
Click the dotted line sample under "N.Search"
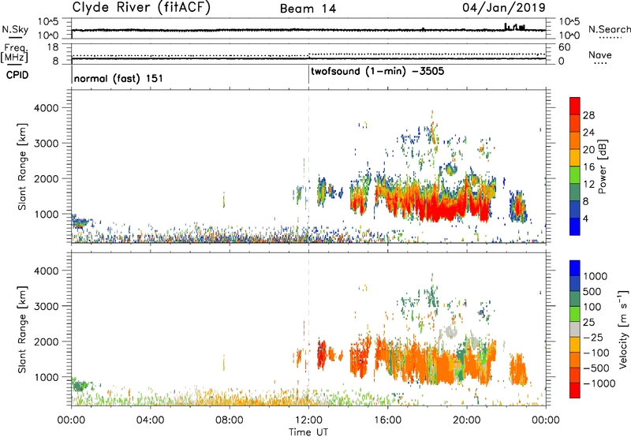[610, 38]
